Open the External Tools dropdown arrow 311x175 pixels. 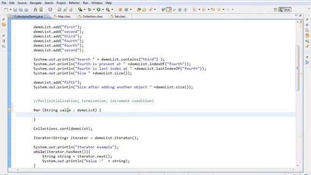(x=112, y=10)
